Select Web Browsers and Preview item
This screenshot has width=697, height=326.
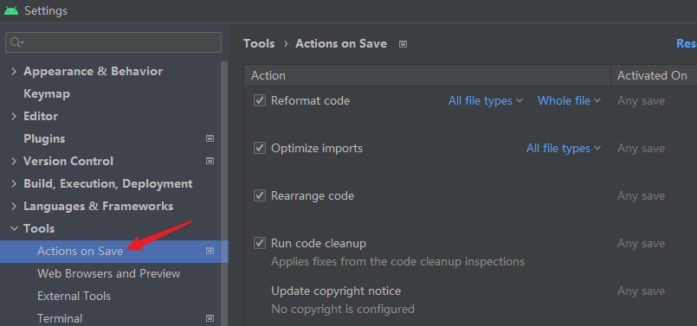(108, 273)
